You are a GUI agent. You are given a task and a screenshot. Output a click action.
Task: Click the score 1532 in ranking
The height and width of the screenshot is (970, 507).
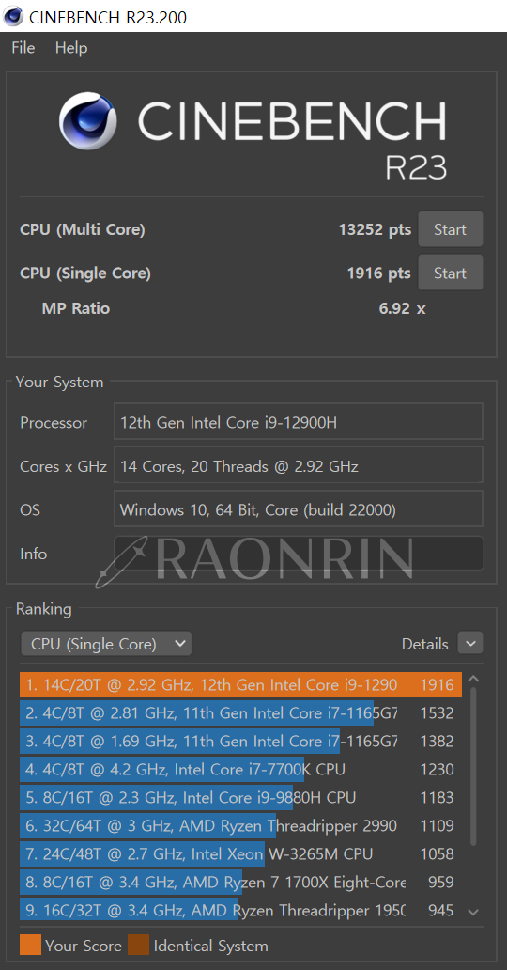437,713
